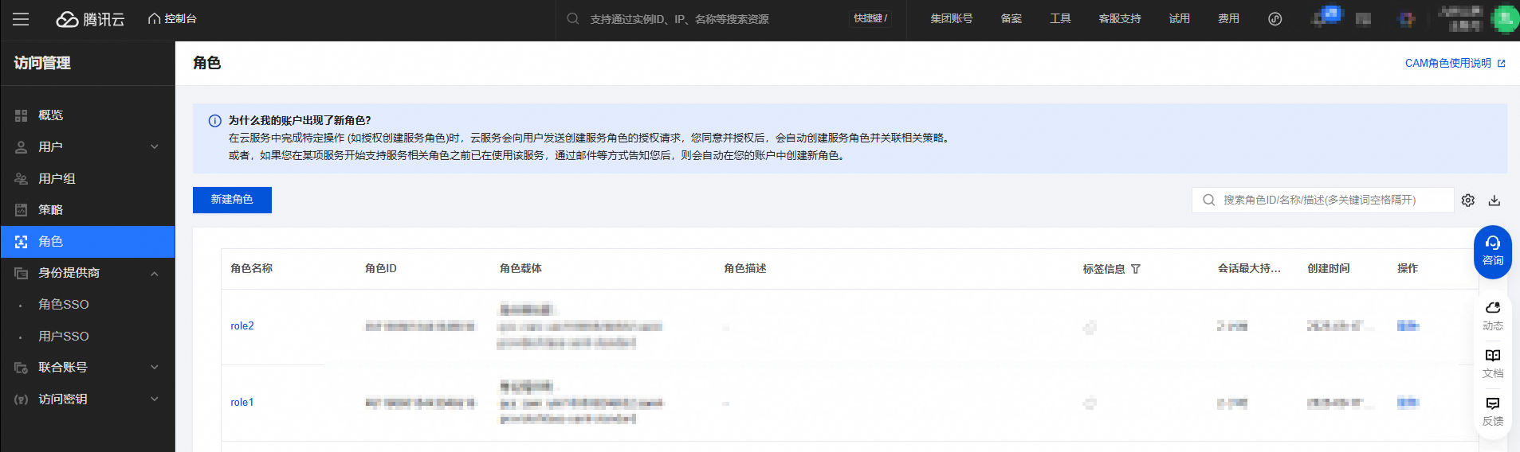Open 试用 top menu
Viewport: 1520px width, 452px height.
tap(1179, 18)
